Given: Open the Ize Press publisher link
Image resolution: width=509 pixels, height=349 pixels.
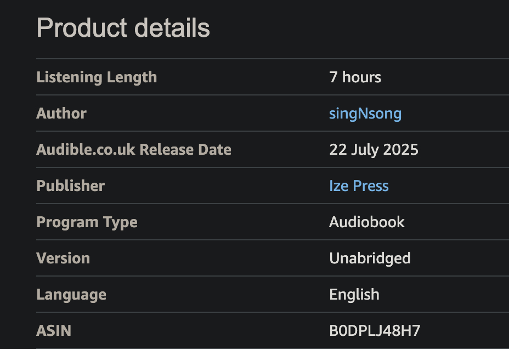Looking at the screenshot, I should pyautogui.click(x=359, y=186).
